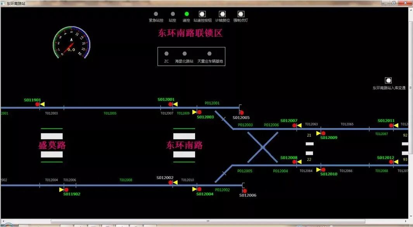Click the yellow arrow beside S012001
413x227 pixels.
(x=175, y=104)
